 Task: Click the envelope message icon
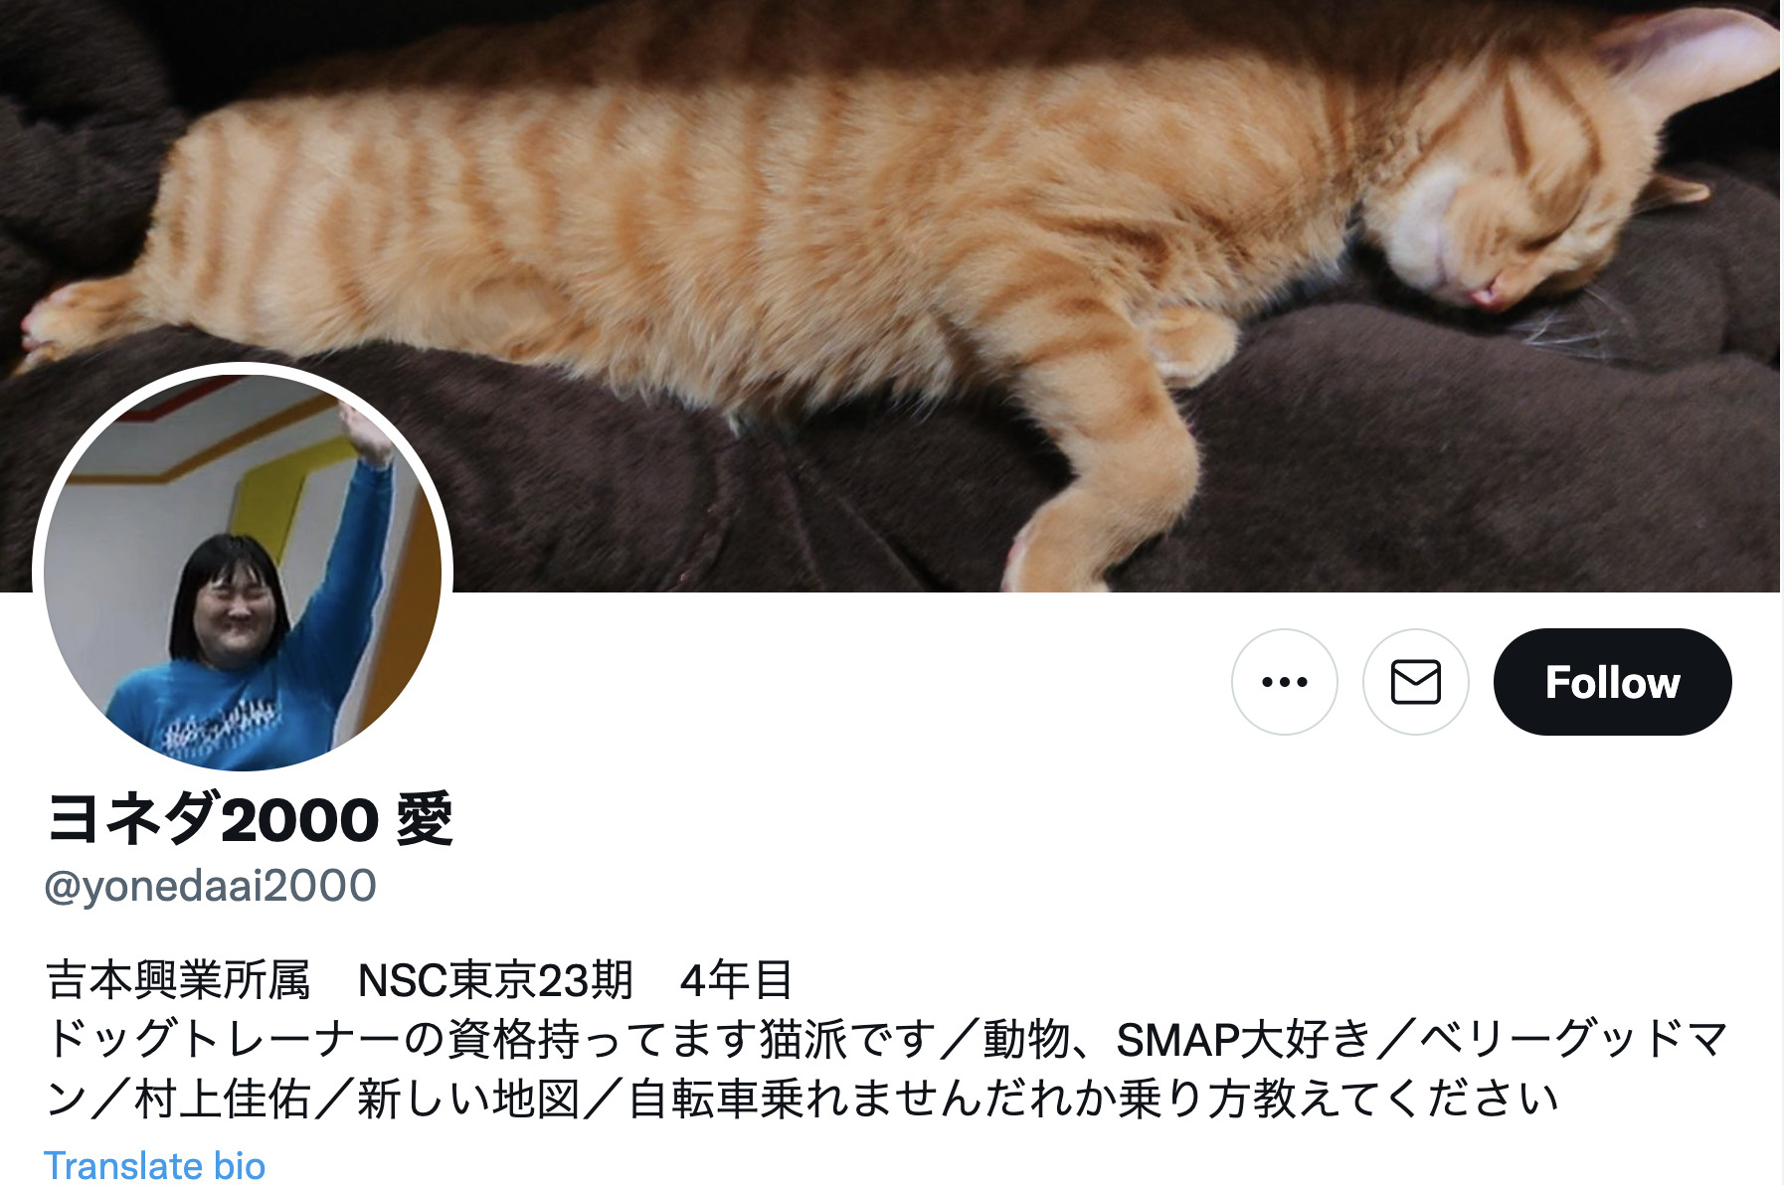click(x=1415, y=682)
